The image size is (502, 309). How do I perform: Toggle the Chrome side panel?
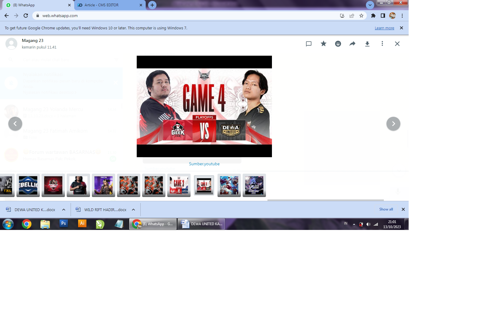pyautogui.click(x=383, y=16)
